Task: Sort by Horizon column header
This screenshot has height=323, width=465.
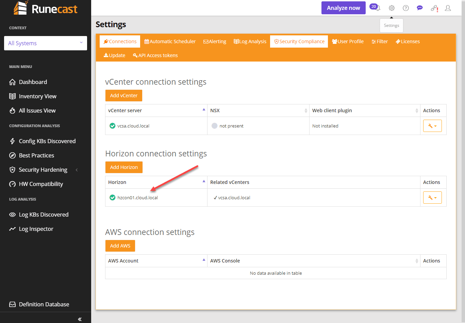Action: click(x=156, y=182)
